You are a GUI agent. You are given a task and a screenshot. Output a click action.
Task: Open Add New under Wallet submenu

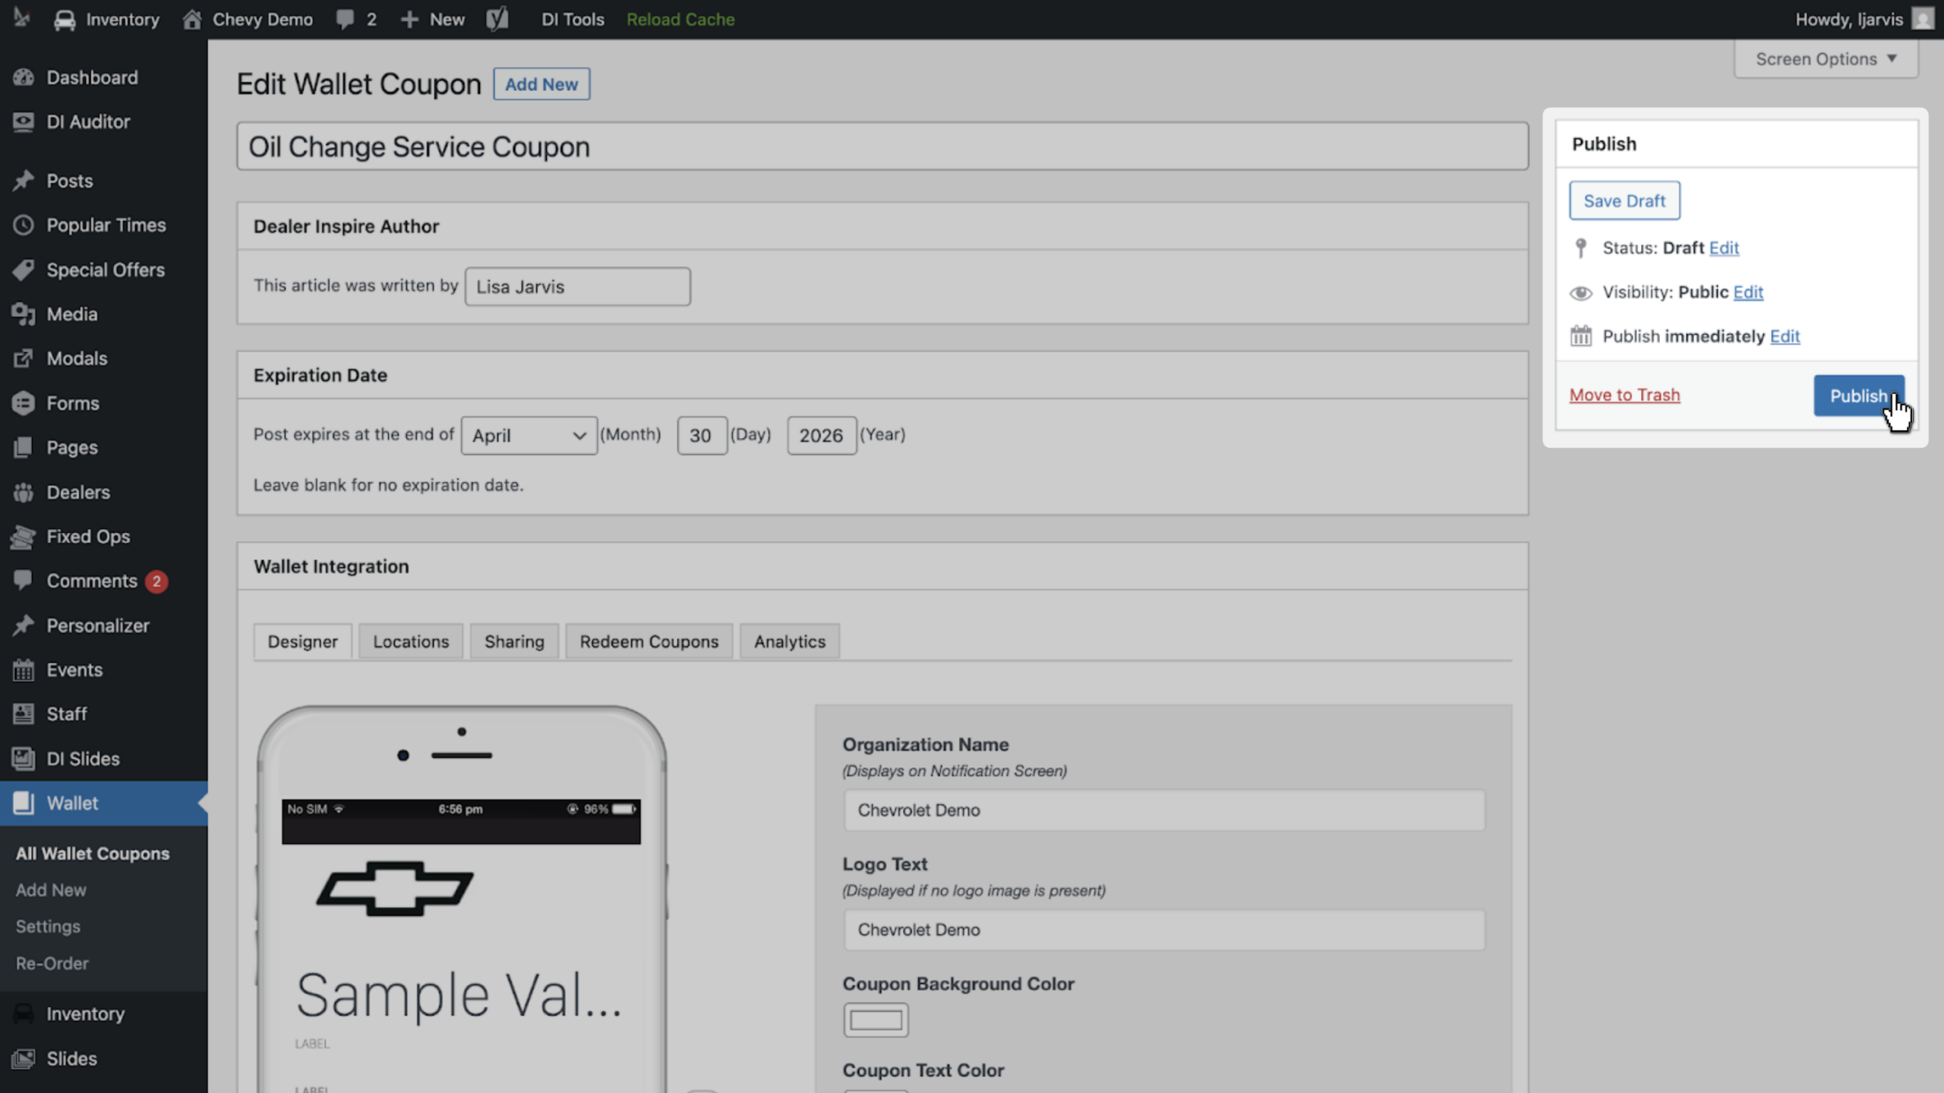click(51, 890)
